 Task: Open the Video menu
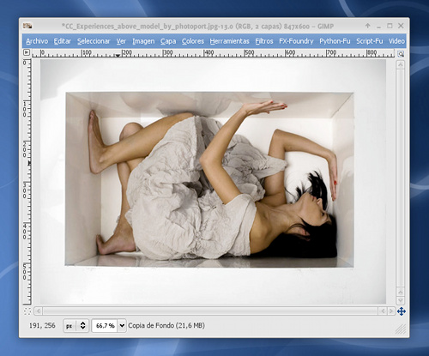tap(396, 41)
